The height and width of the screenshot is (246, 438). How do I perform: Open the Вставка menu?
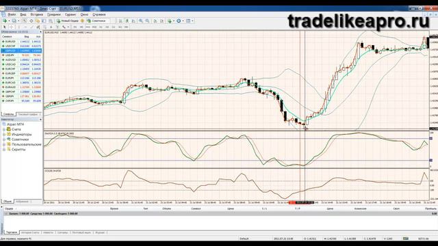[36, 14]
